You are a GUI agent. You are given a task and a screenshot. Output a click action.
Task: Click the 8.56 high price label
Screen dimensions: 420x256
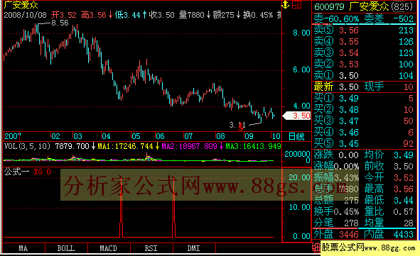click(60, 23)
